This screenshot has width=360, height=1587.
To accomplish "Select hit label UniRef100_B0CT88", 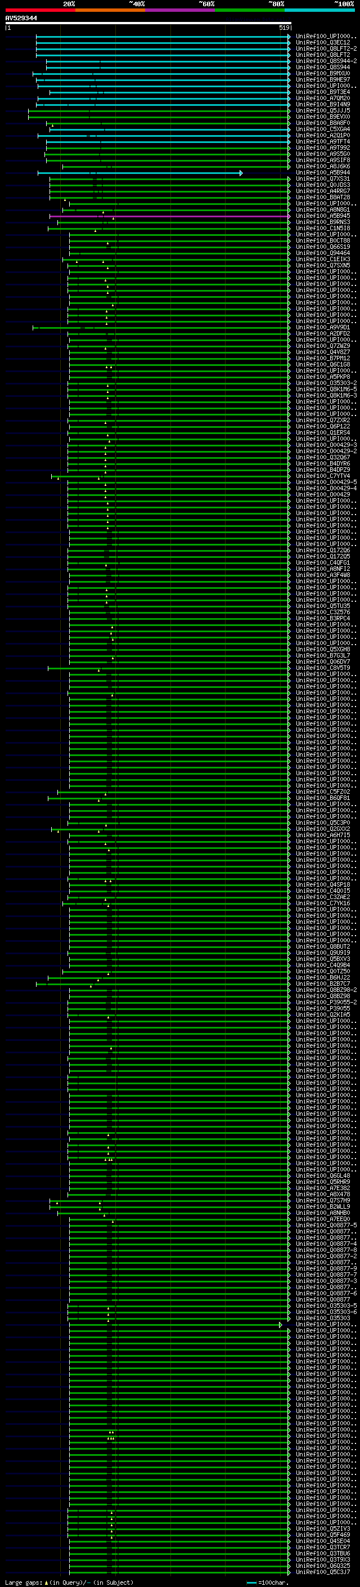I will click(323, 241).
